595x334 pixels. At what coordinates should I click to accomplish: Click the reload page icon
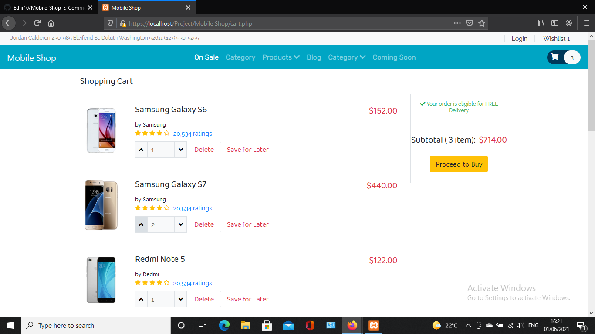(37, 23)
